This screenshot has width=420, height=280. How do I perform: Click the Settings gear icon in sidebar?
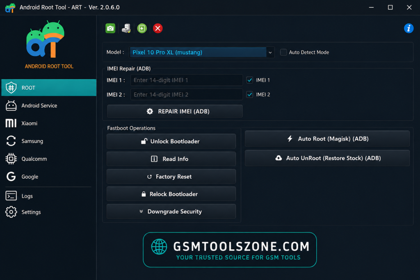(x=11, y=212)
